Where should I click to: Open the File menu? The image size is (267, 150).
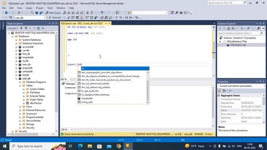4,8
